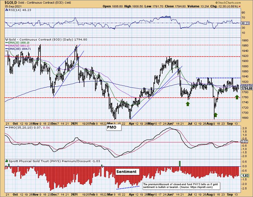Click the Sprott Physical Gold Trust (PHYS) legend
The width and height of the screenshot is (253, 197).
point(54,161)
